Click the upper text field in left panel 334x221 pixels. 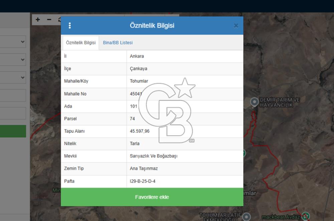[13, 96]
